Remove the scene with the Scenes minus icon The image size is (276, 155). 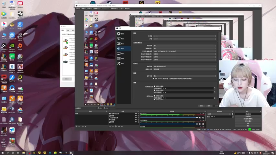pyautogui.click(x=79, y=126)
